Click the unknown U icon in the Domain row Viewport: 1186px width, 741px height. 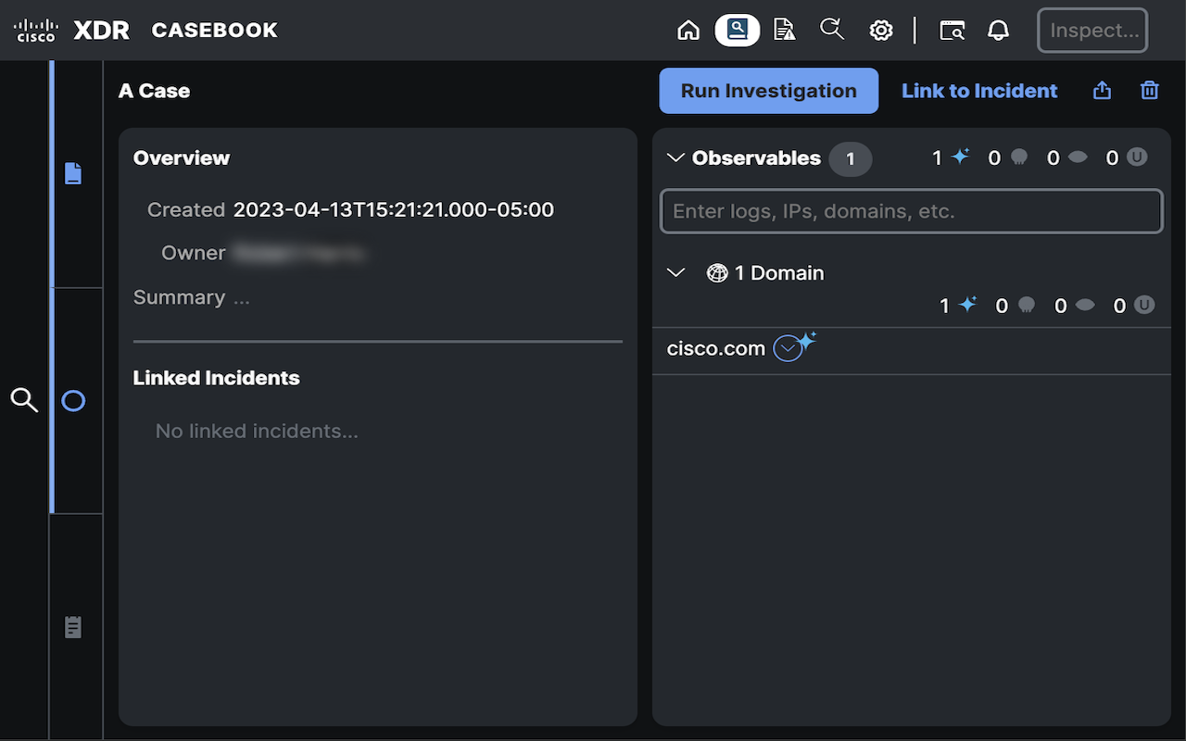pos(1144,305)
